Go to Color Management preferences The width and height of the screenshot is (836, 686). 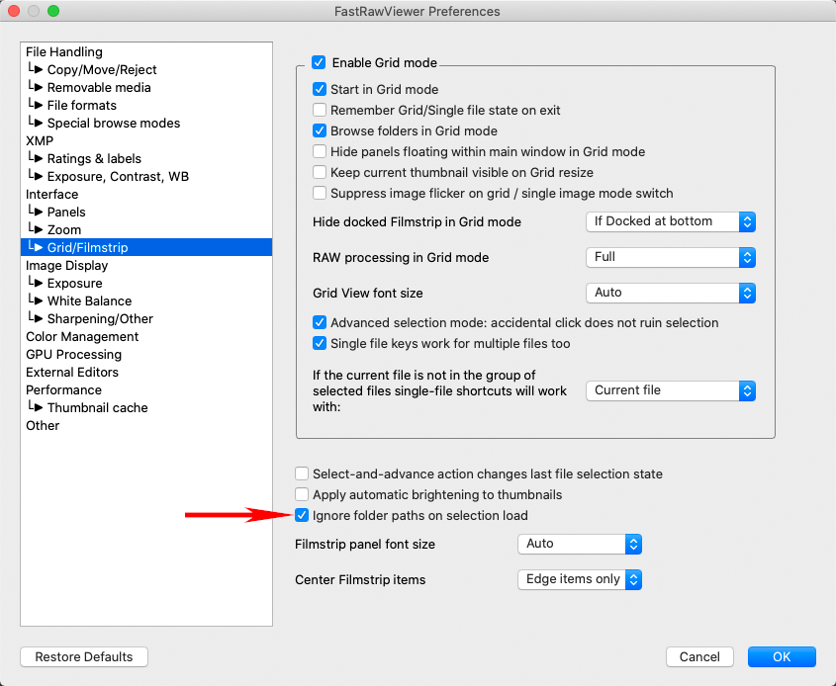82,336
